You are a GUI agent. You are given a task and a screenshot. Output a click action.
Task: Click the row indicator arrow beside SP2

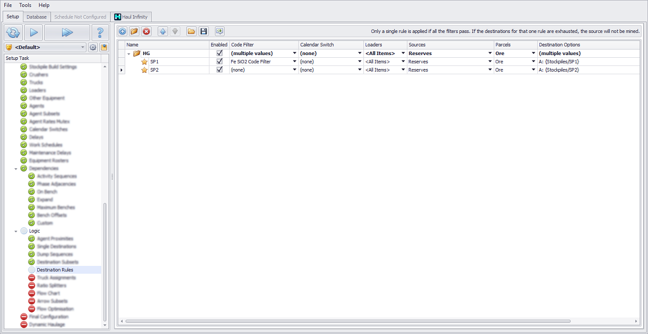(x=122, y=70)
